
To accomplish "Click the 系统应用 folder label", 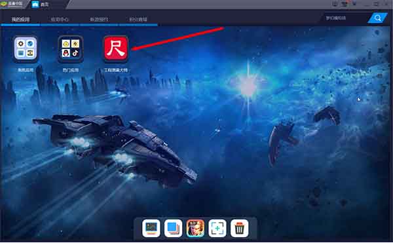I will tap(26, 70).
